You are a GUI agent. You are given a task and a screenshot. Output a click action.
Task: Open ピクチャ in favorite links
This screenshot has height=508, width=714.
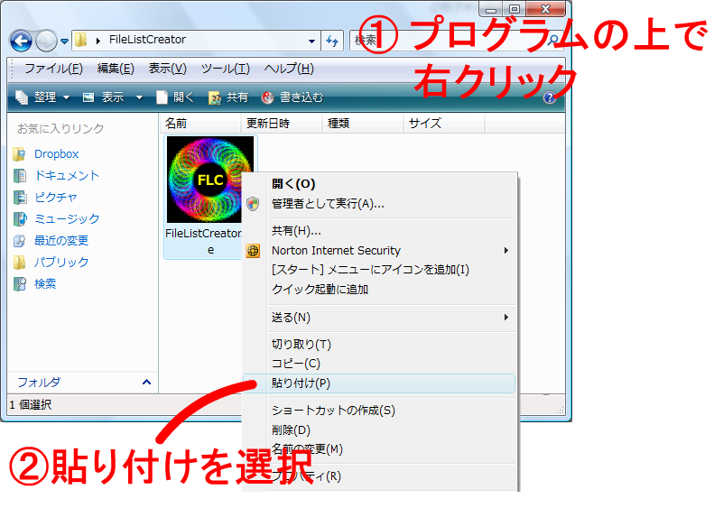pyautogui.click(x=56, y=197)
